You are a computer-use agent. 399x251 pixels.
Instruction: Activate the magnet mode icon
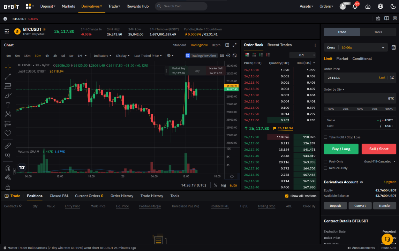pyautogui.click(x=8, y=168)
